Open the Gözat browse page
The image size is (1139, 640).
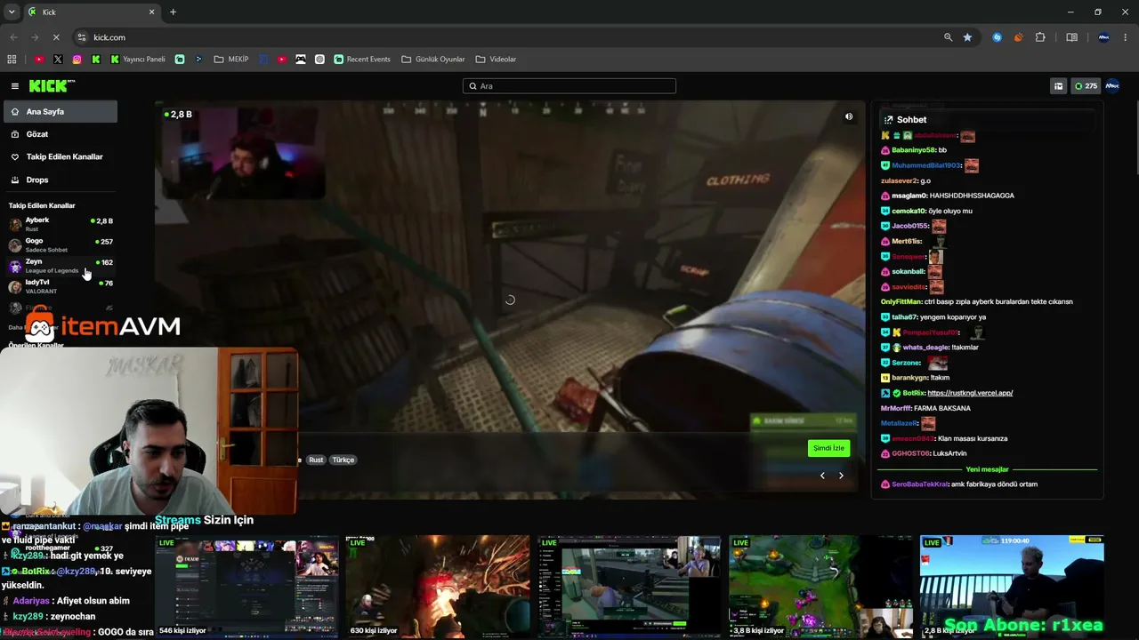pos(61,134)
